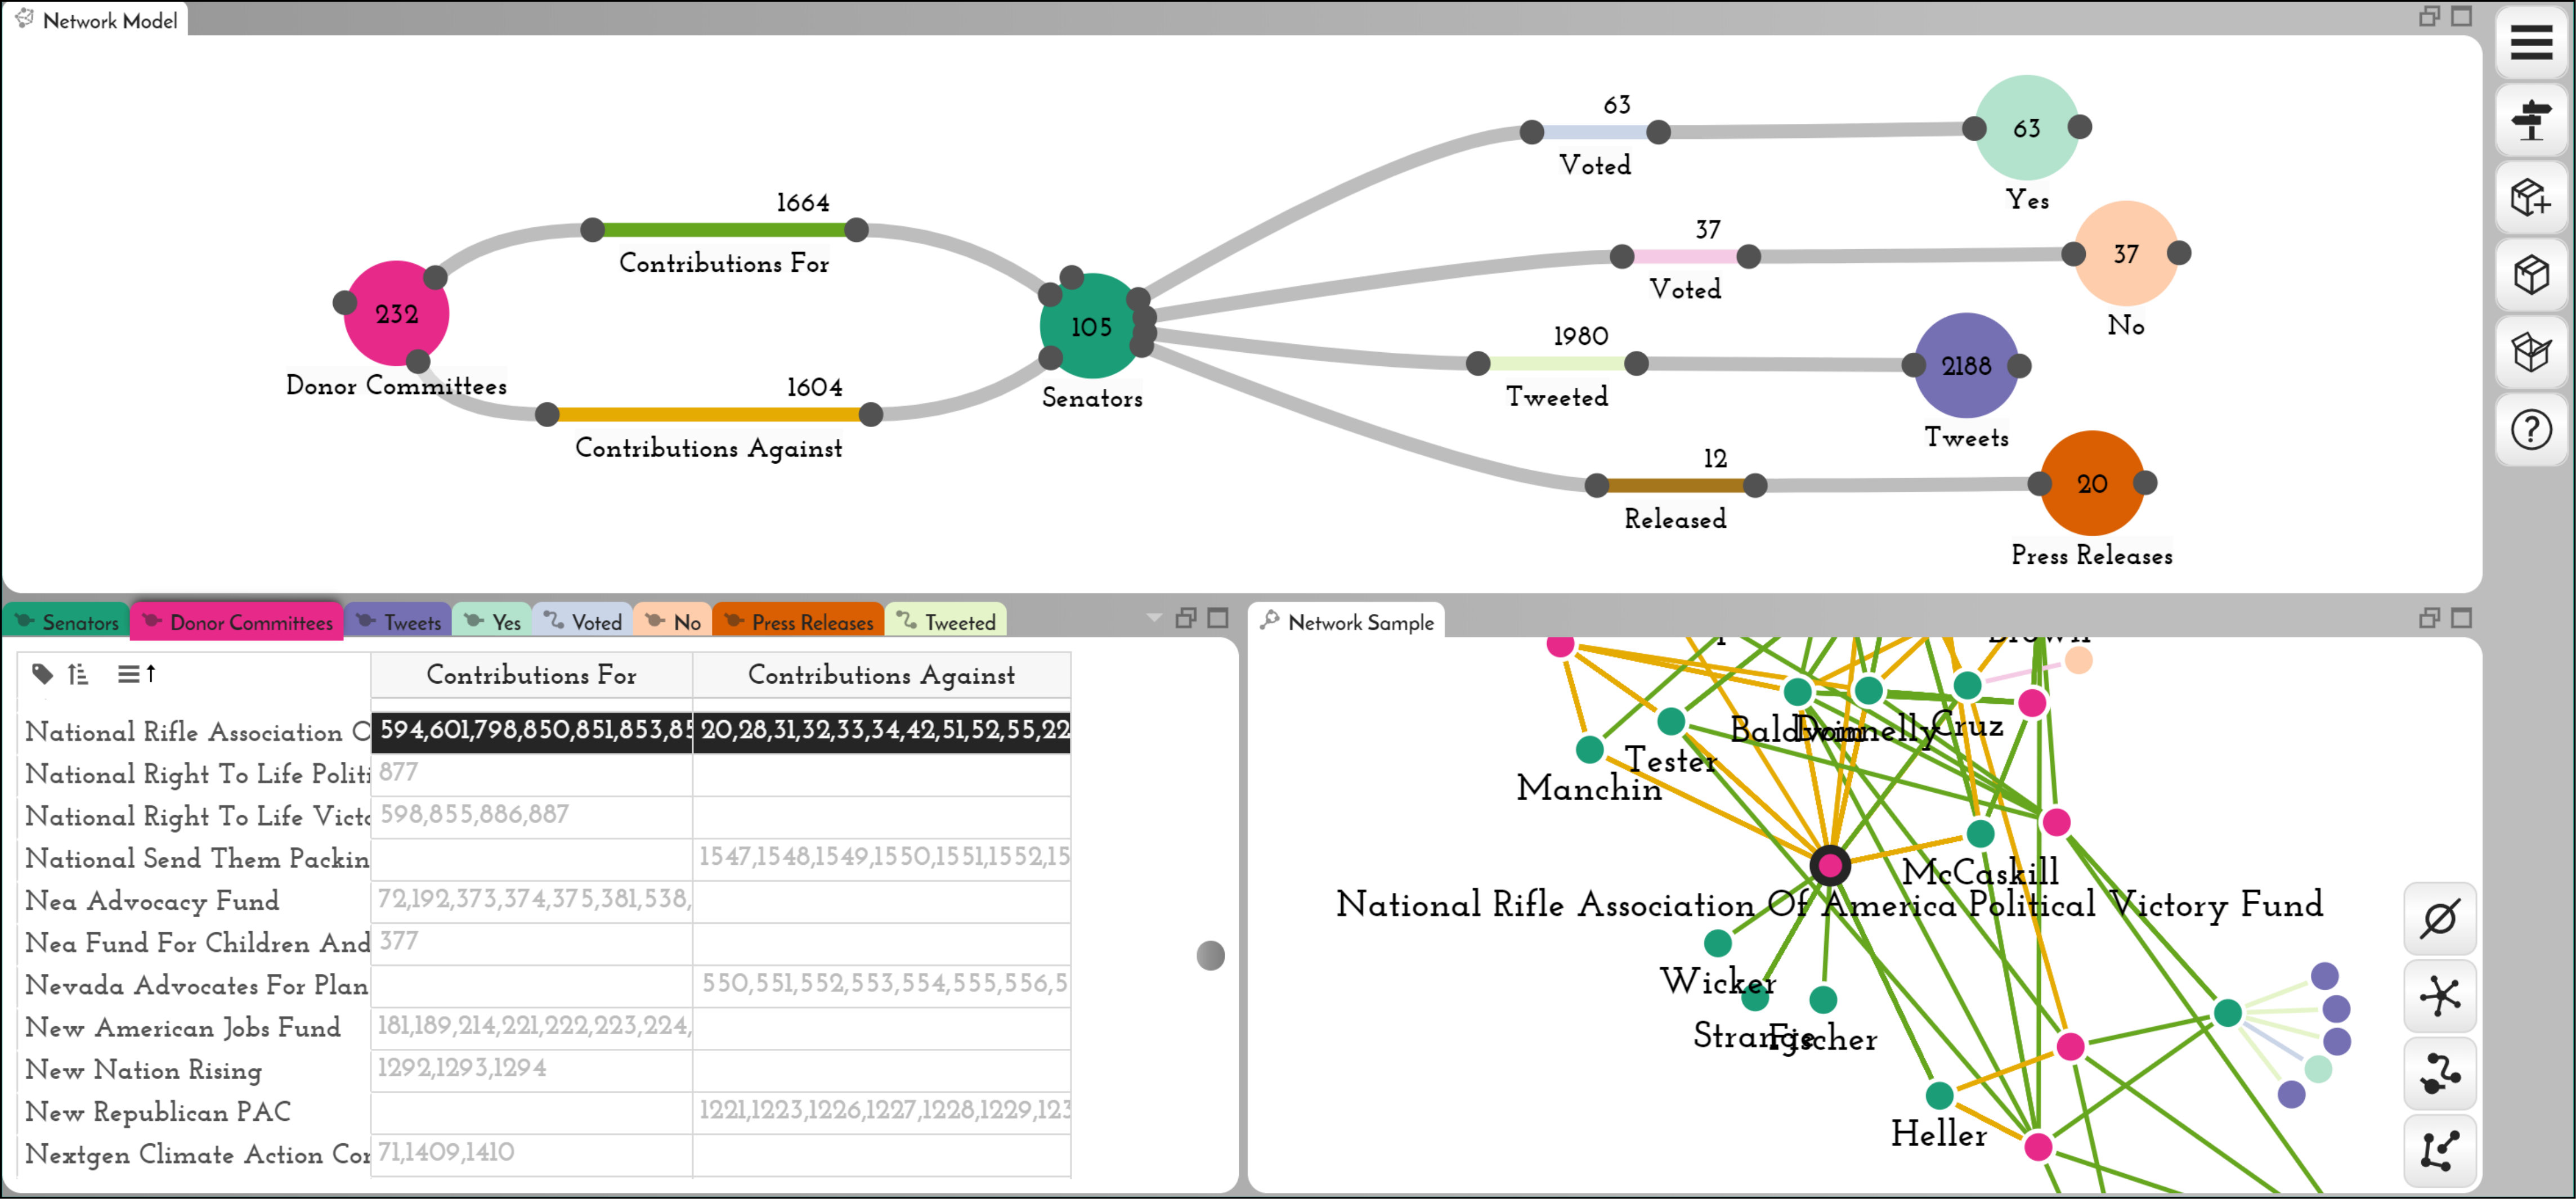
Task: Click the gray table scroll handle
Action: point(1210,955)
